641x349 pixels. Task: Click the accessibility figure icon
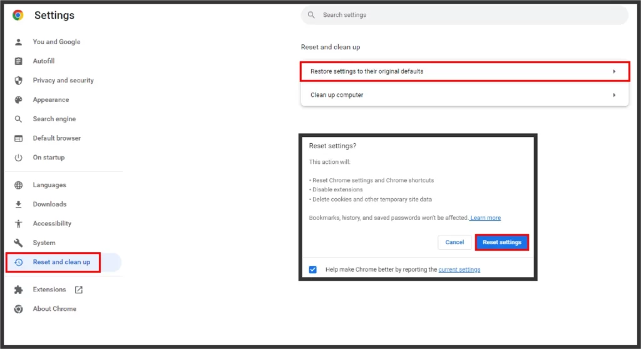click(x=18, y=223)
